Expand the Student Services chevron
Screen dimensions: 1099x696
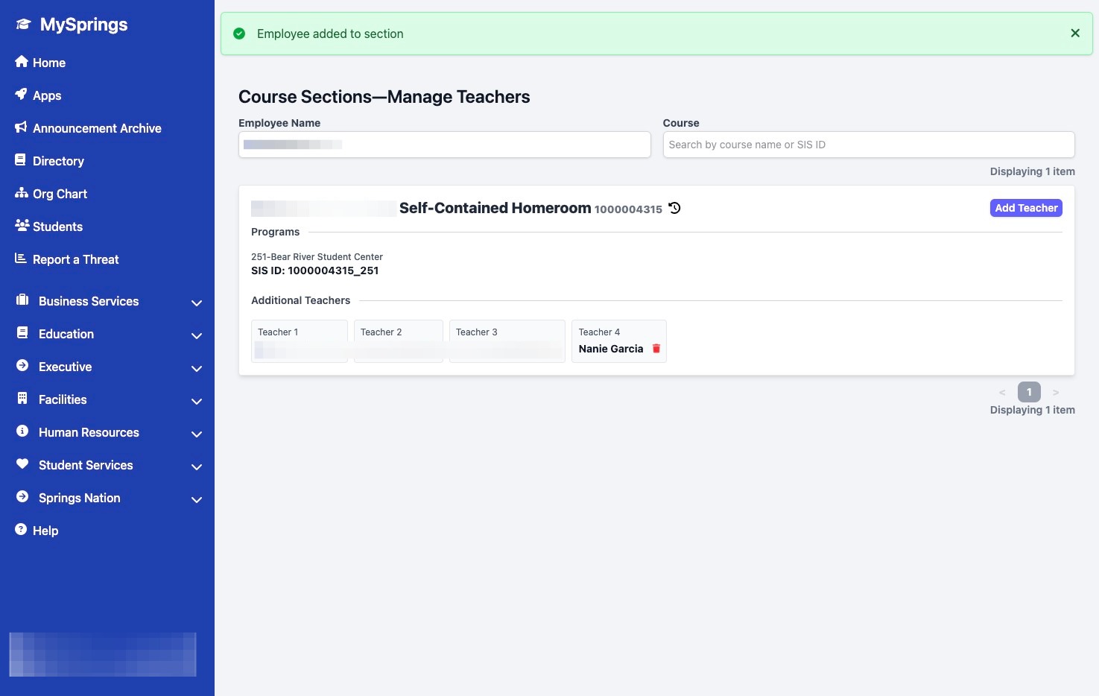197,466
